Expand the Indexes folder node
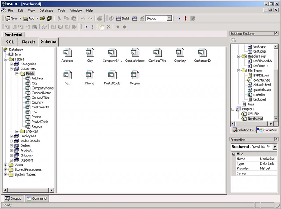 coord(17,131)
